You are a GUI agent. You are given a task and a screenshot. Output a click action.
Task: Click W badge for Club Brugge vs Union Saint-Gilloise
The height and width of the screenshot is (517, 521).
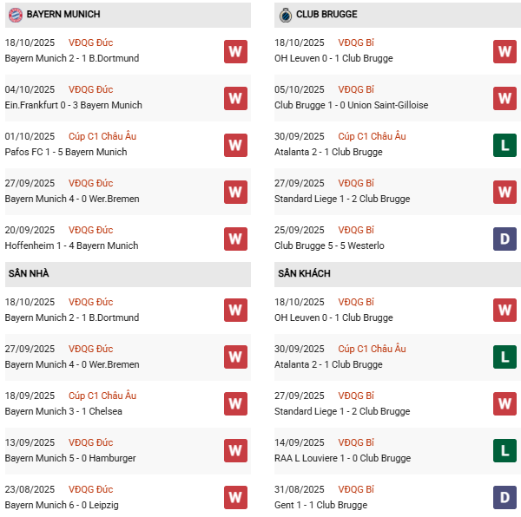coord(505,98)
